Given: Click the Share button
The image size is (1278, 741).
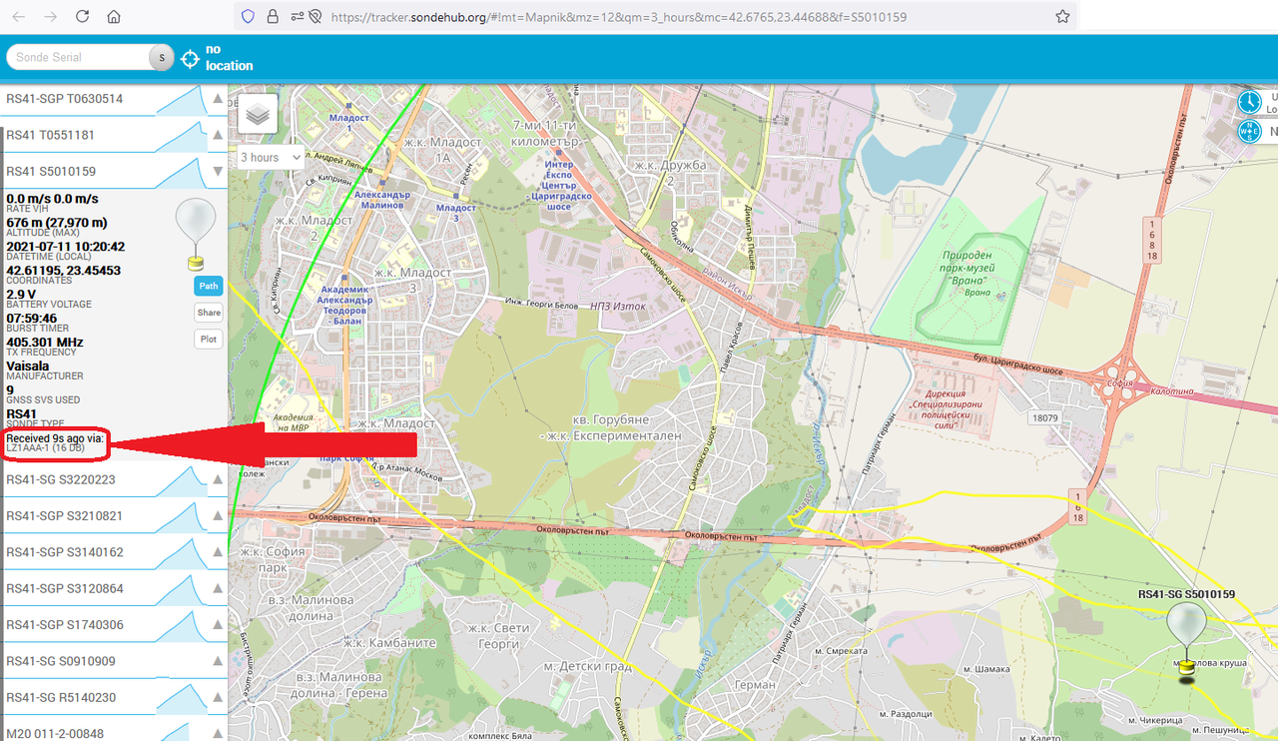Looking at the screenshot, I should pos(209,313).
